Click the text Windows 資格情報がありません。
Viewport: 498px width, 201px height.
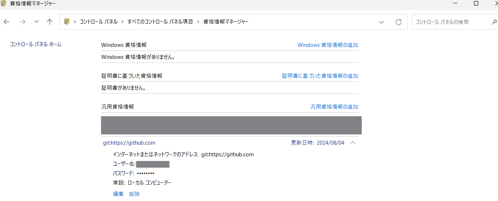coord(138,57)
